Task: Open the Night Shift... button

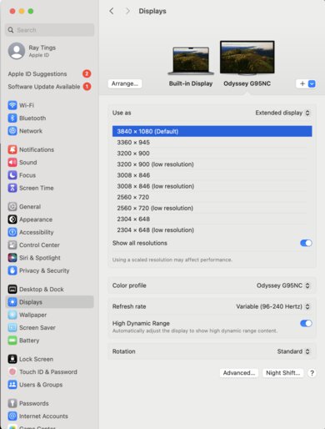Action: coord(282,373)
